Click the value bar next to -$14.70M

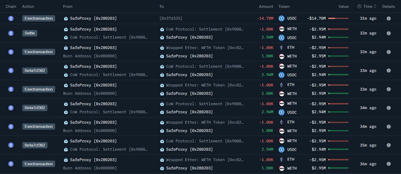[338, 19]
